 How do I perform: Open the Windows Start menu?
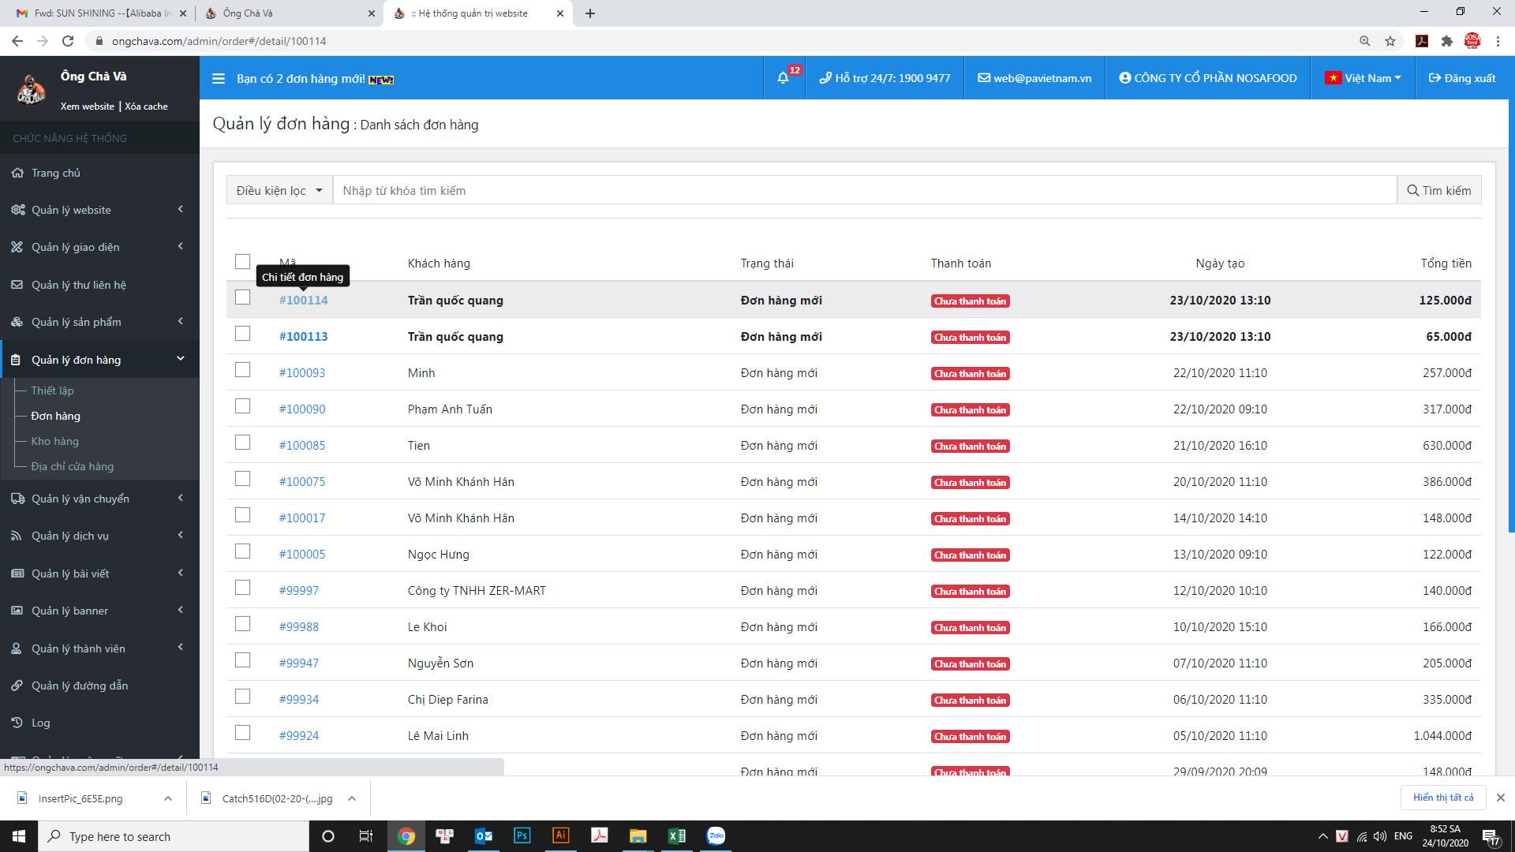click(19, 836)
